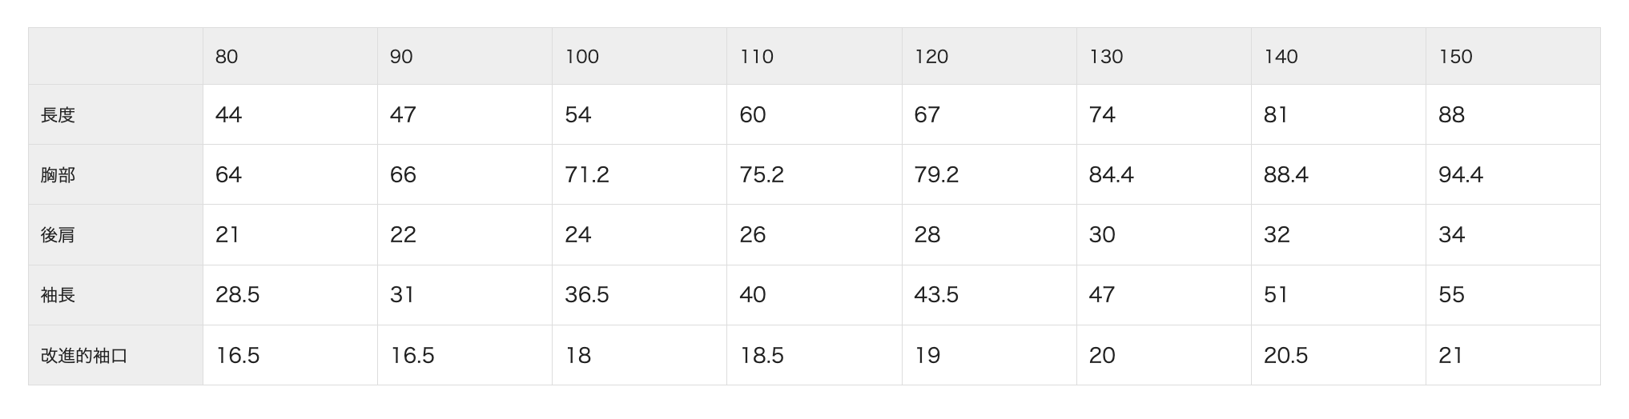Viewport: 1629px width, 419px height.
Task: Select the 改進的袖口 row label
Action: (x=84, y=356)
